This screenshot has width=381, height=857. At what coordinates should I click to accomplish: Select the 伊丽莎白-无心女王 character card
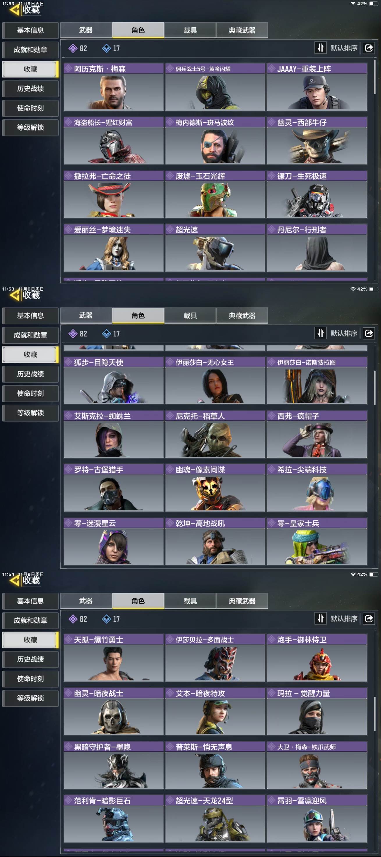tap(215, 381)
